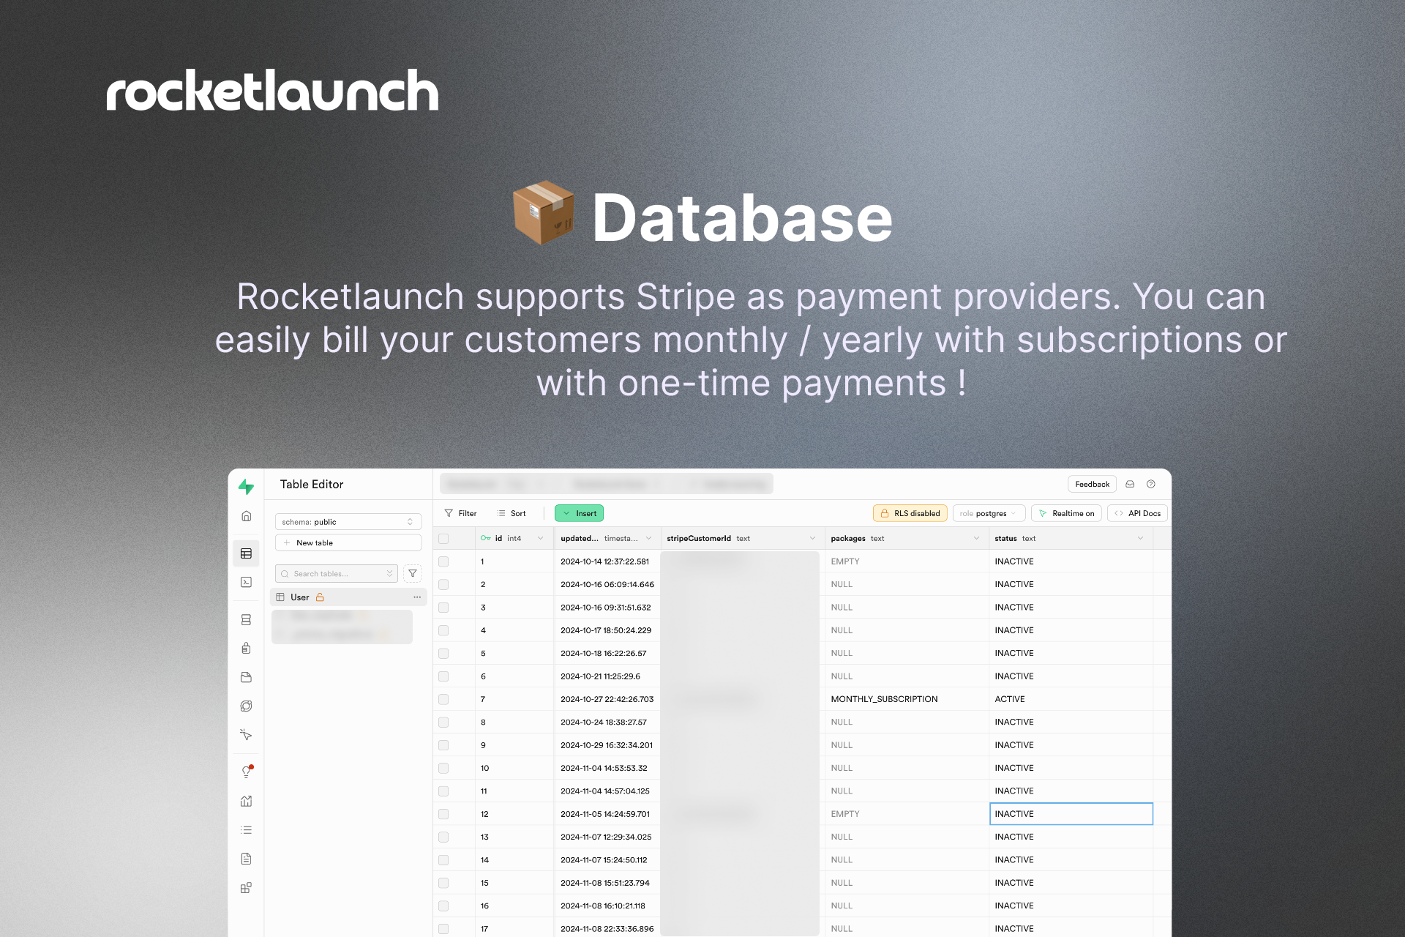Check the checkbox for row id 14
This screenshot has height=937, width=1405.
(x=443, y=860)
